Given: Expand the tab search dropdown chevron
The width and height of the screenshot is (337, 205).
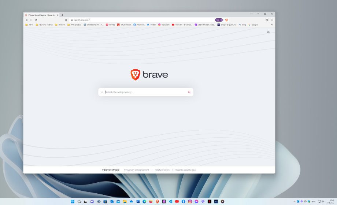Looking at the screenshot, I should (x=251, y=14).
